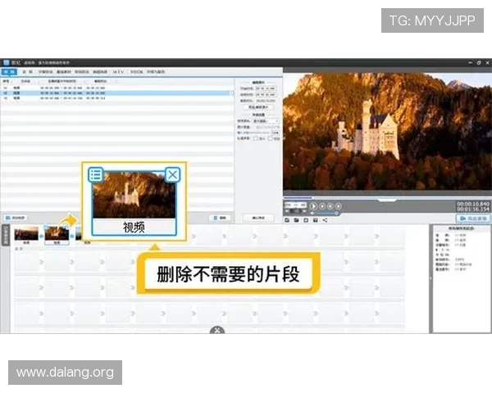Tick the first checkbox in the sound settings row
This screenshot has height=393, width=492.
(x=257, y=138)
